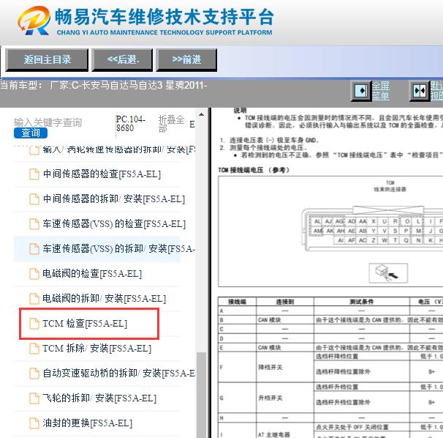Open 车速传感器(VSS)的检查[FS5A-EL] entry
The height and width of the screenshot is (438, 443).
click(114, 223)
